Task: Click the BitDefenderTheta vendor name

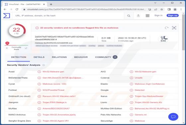Action: click(18, 78)
